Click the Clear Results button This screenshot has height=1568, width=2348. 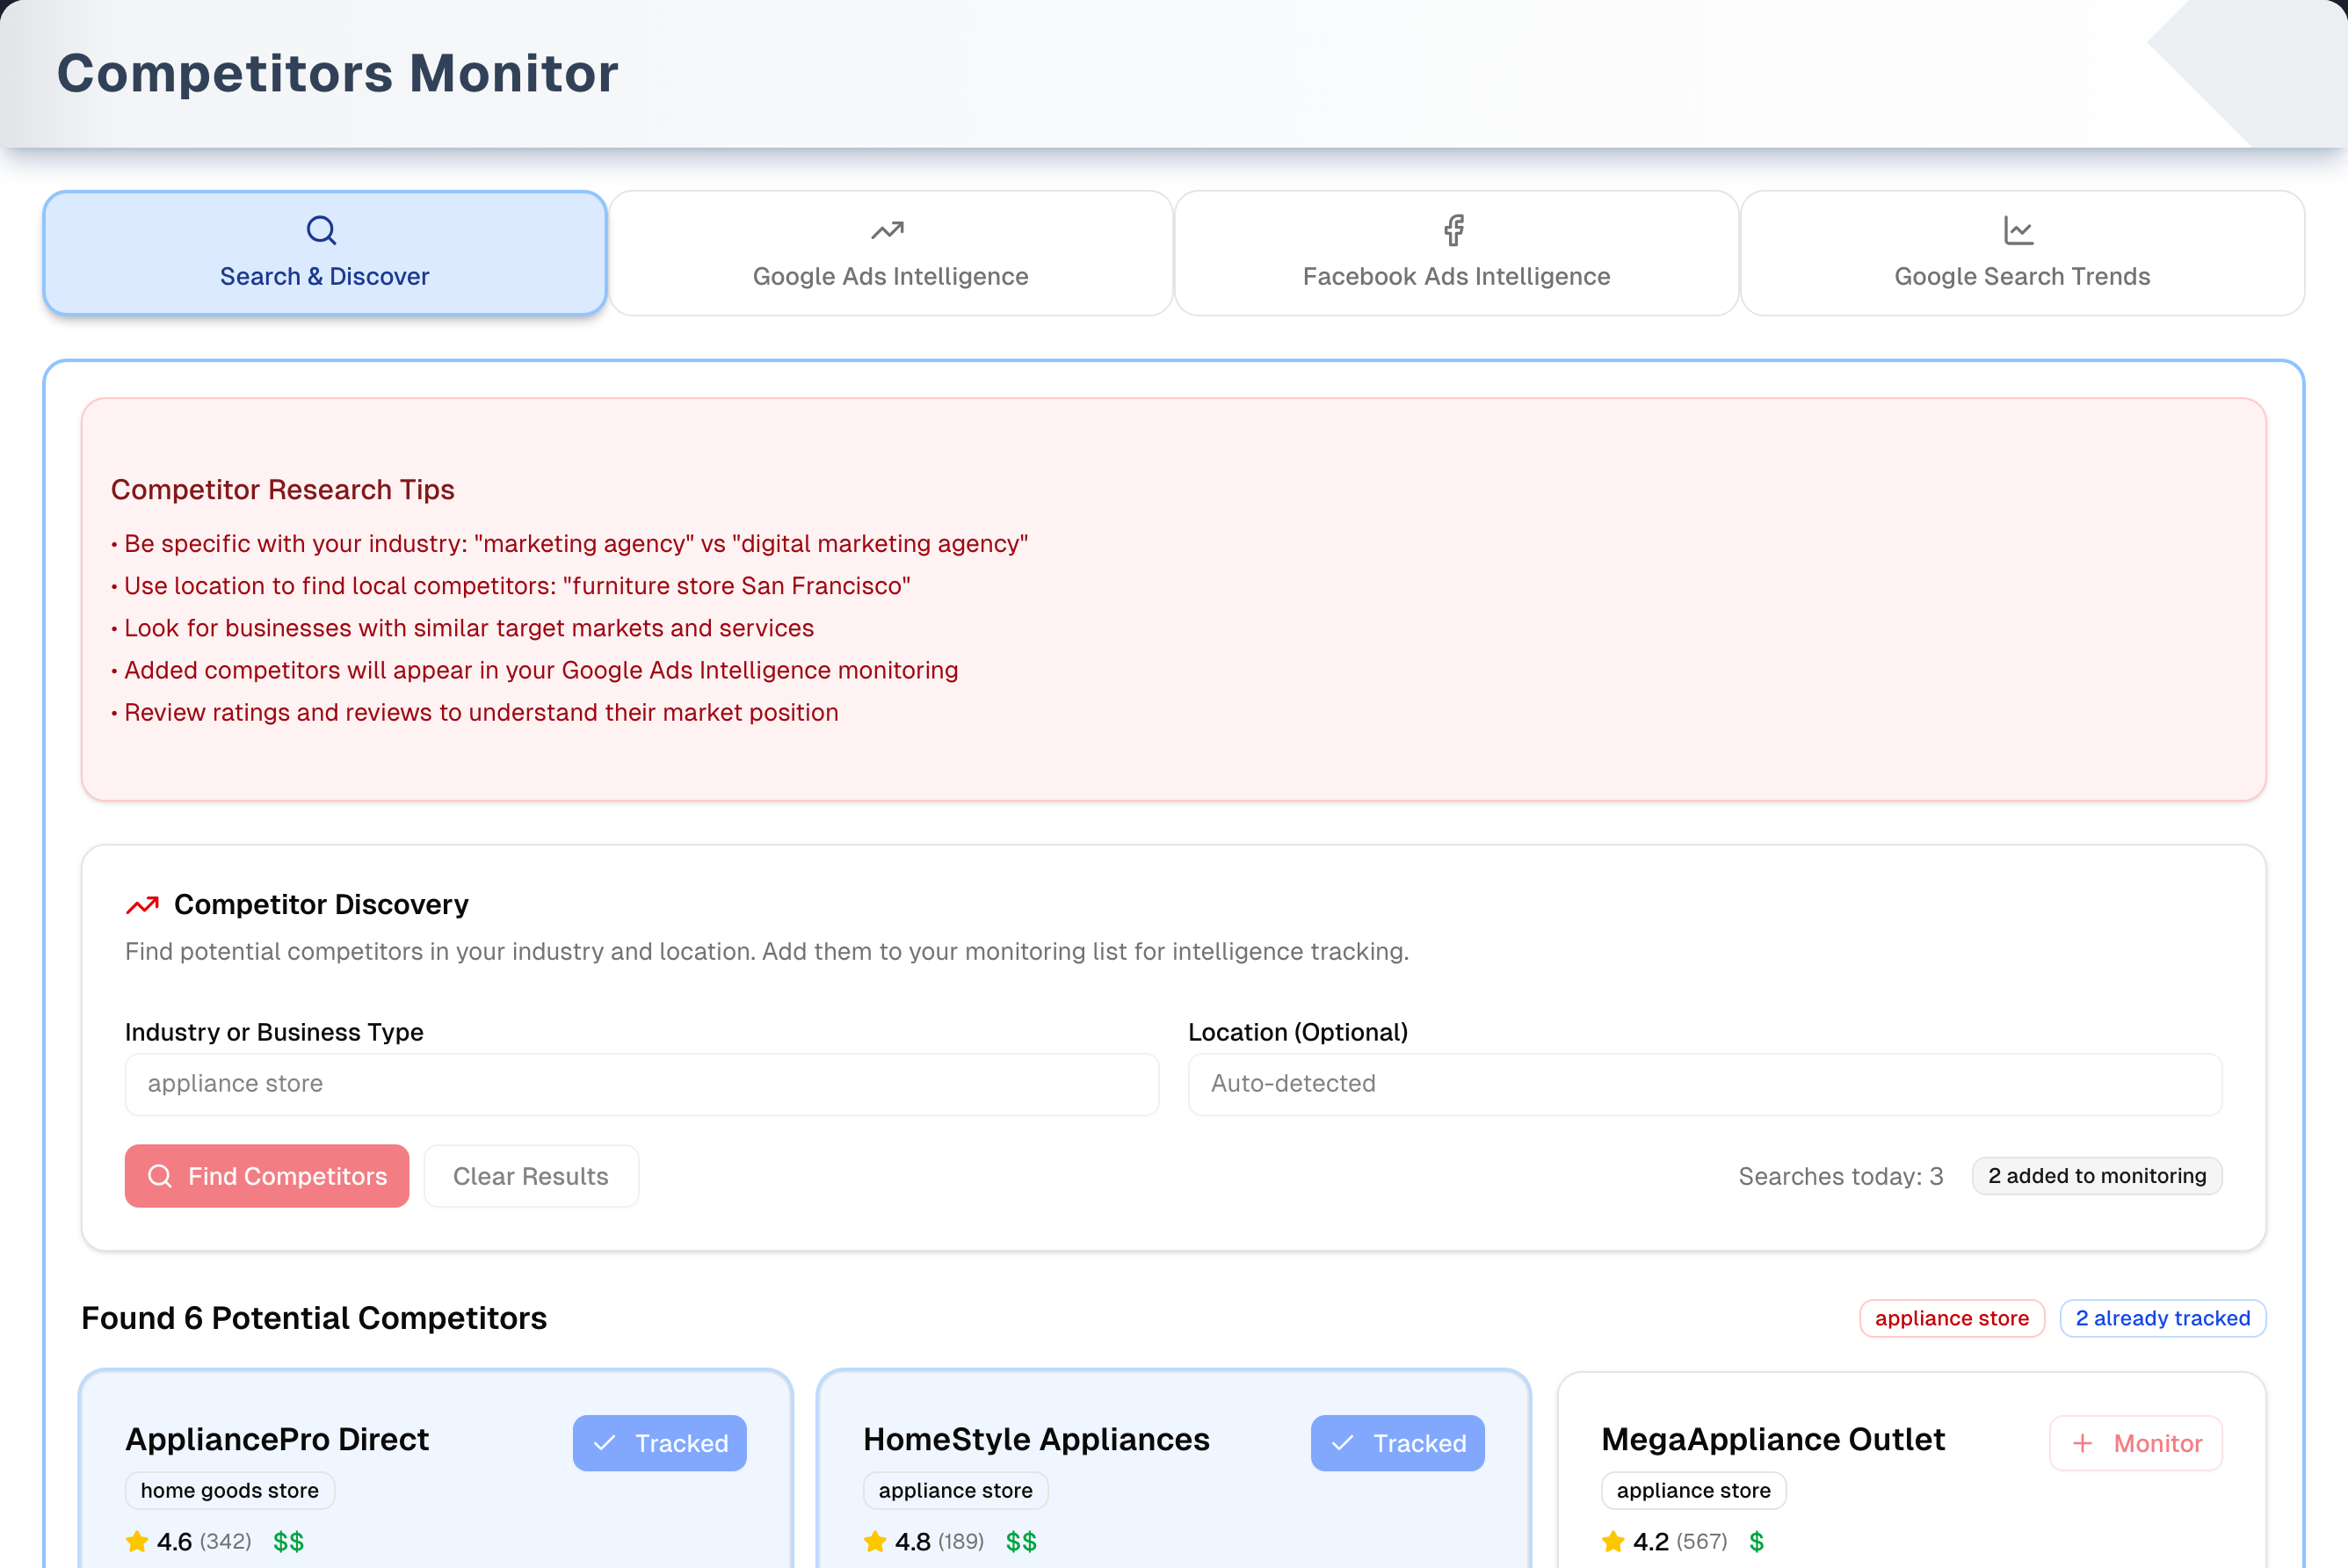(x=531, y=1176)
